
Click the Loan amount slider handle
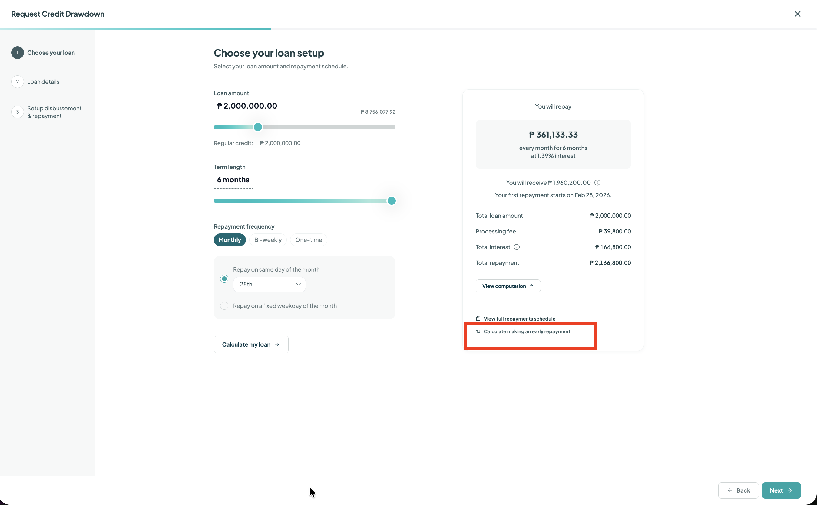tap(258, 127)
